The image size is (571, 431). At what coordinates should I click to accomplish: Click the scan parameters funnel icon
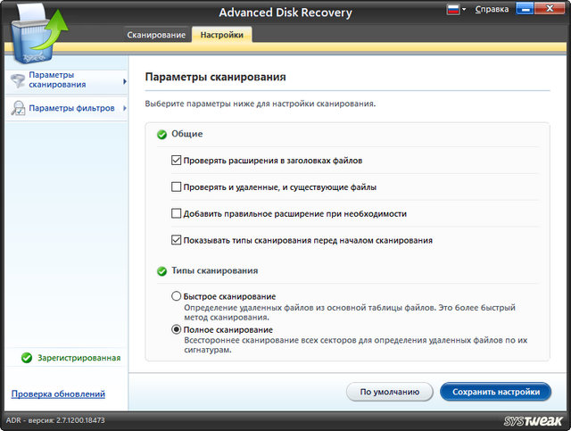coord(17,80)
